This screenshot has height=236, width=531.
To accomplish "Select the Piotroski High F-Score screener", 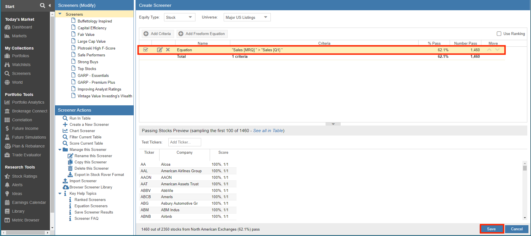I will point(96,48).
